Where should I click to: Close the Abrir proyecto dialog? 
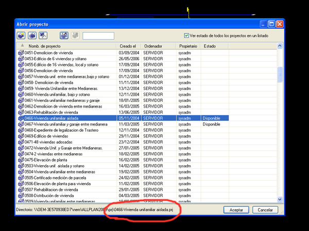click(280, 24)
